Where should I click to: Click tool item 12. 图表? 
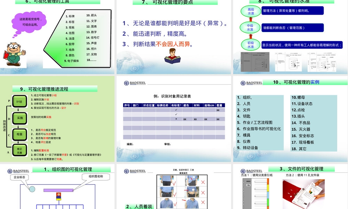click(92, 26)
